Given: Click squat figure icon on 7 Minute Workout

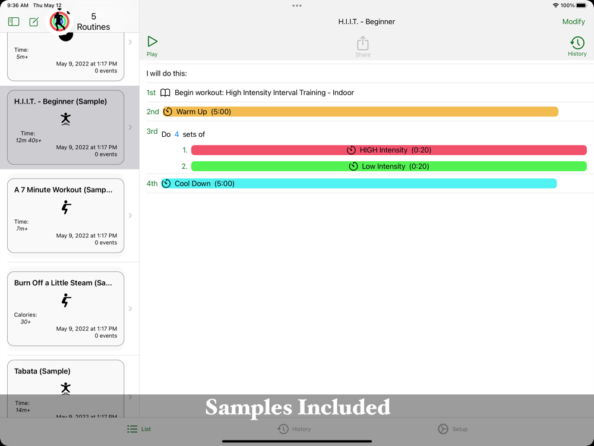Looking at the screenshot, I should (x=66, y=208).
